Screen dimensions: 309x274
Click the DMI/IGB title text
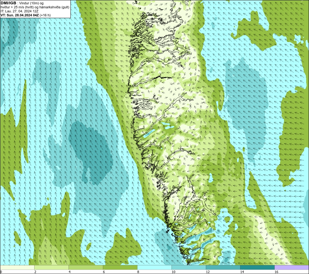pyautogui.click(x=8, y=3)
